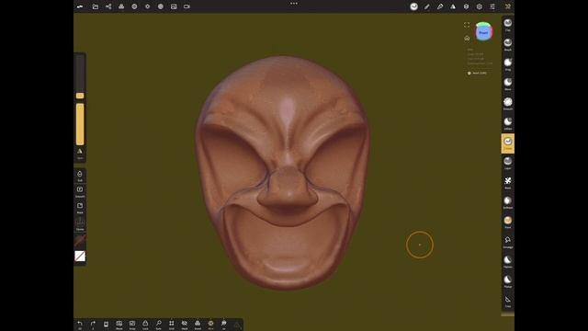Toggle the Lock shortcut in bottom bar
588x331 pixels.
[x=145, y=325]
